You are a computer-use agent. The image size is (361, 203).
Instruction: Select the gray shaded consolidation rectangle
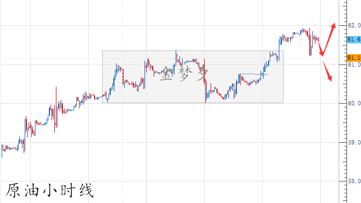tap(193, 77)
